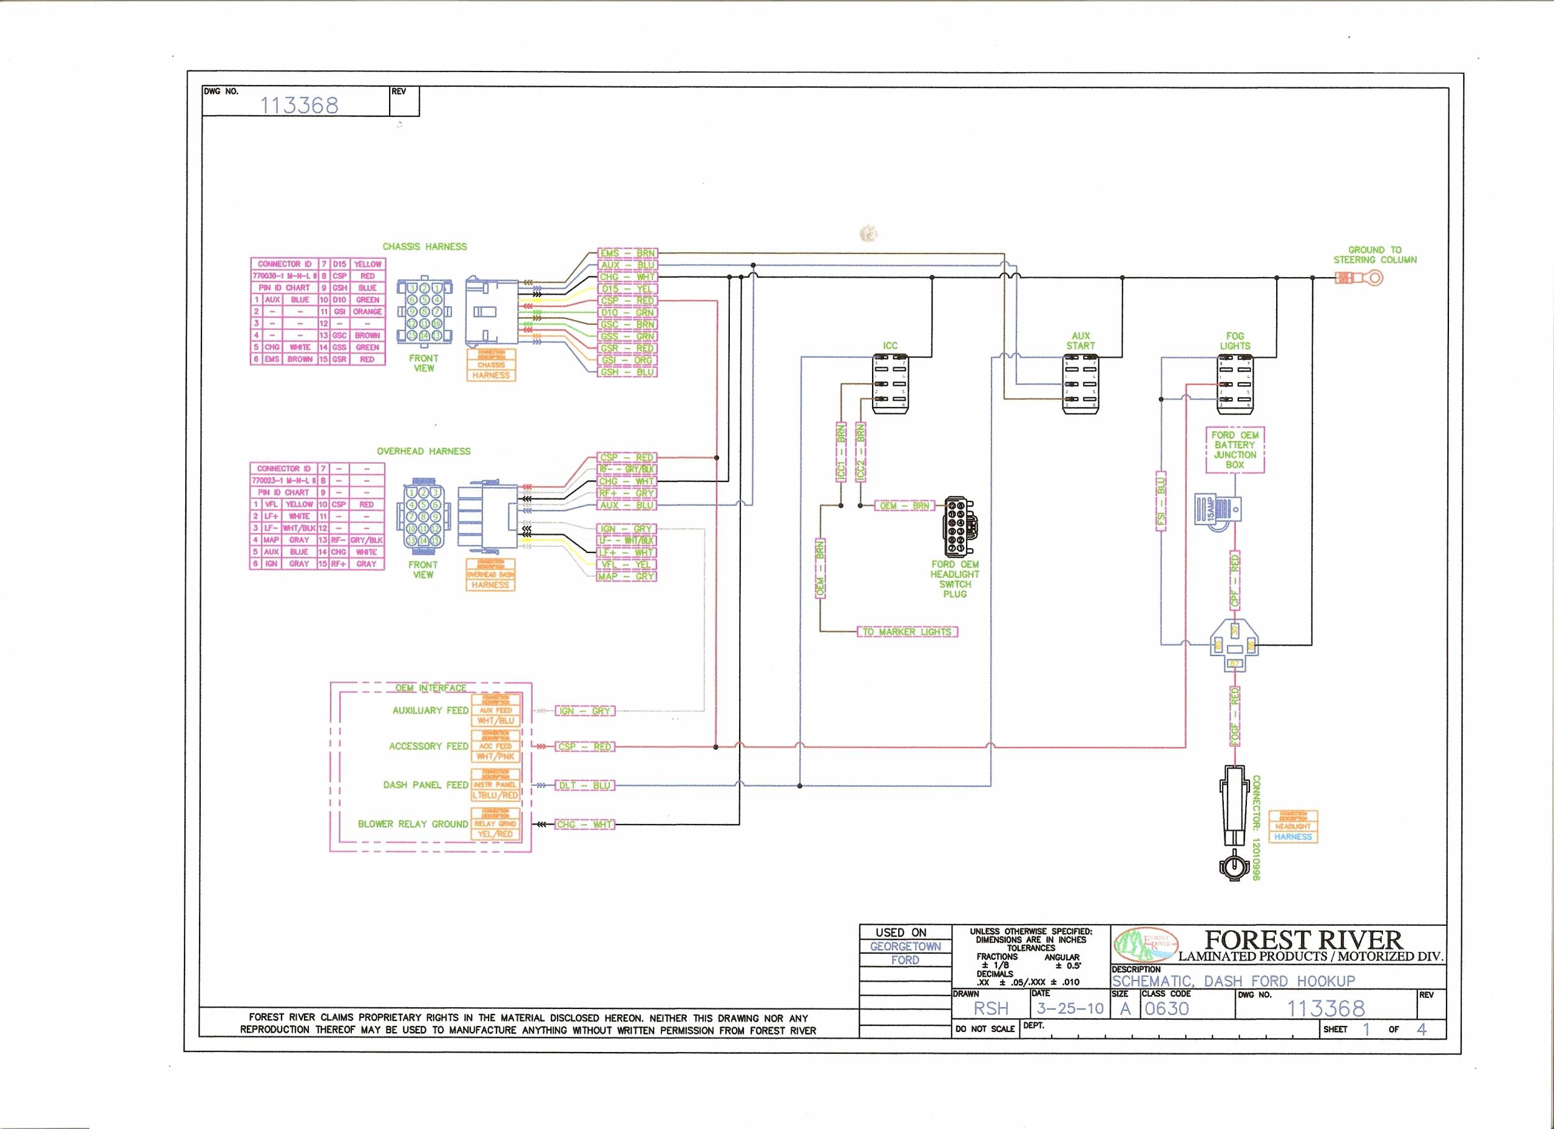Click the proprietary rights notice text

[528, 1024]
